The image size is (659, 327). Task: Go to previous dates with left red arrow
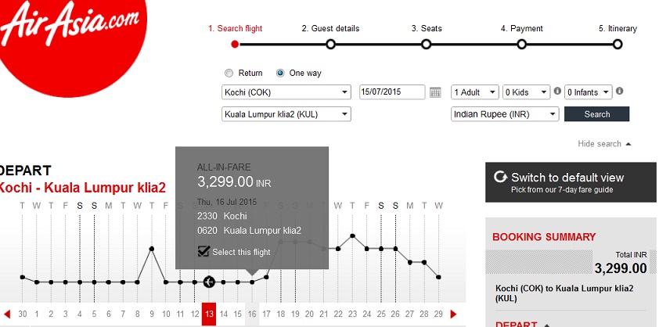click(7, 314)
